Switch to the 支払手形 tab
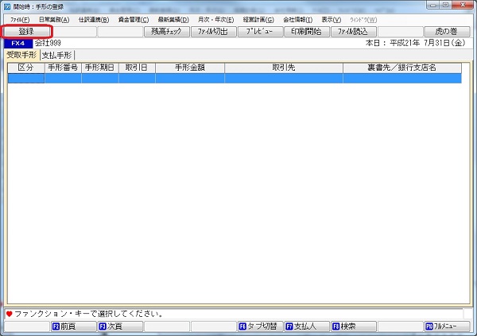This screenshot has width=477, height=336. (x=57, y=56)
